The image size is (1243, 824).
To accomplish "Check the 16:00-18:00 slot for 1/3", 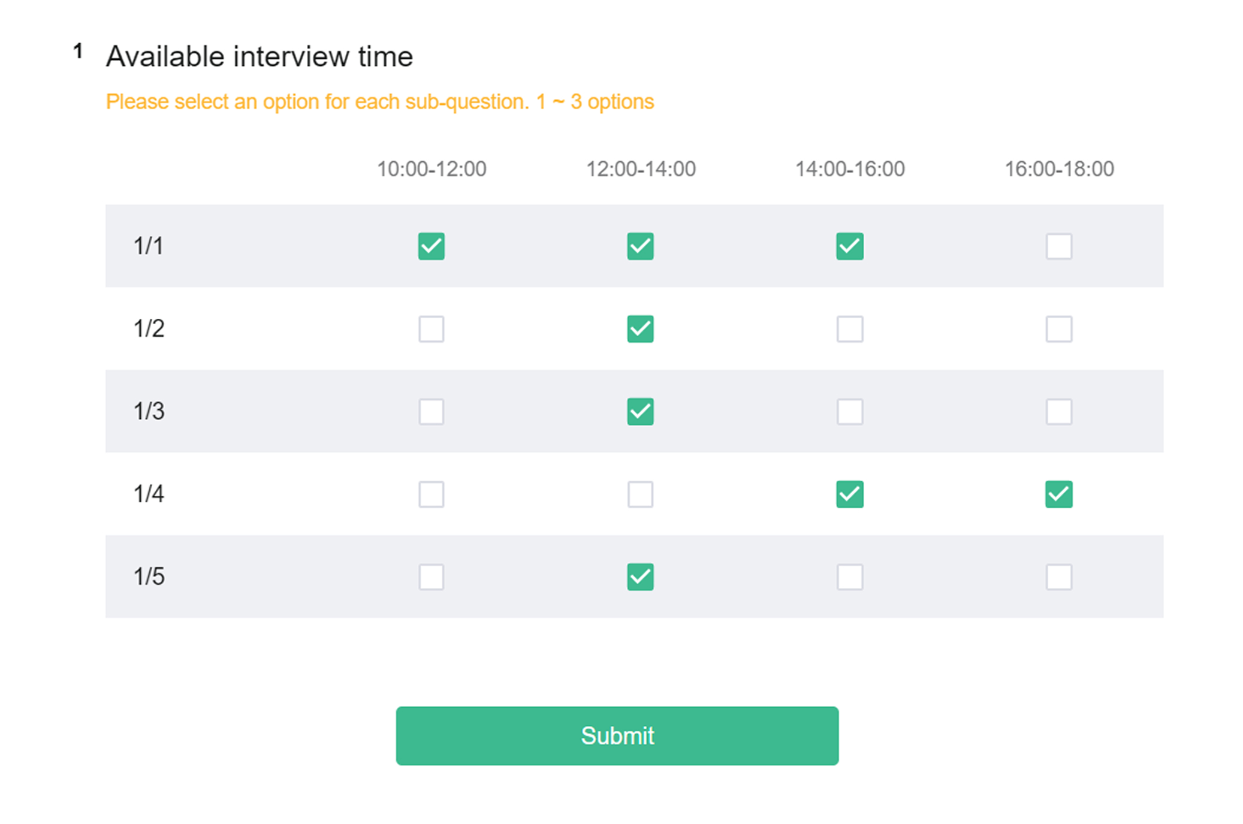I will click(x=1058, y=411).
